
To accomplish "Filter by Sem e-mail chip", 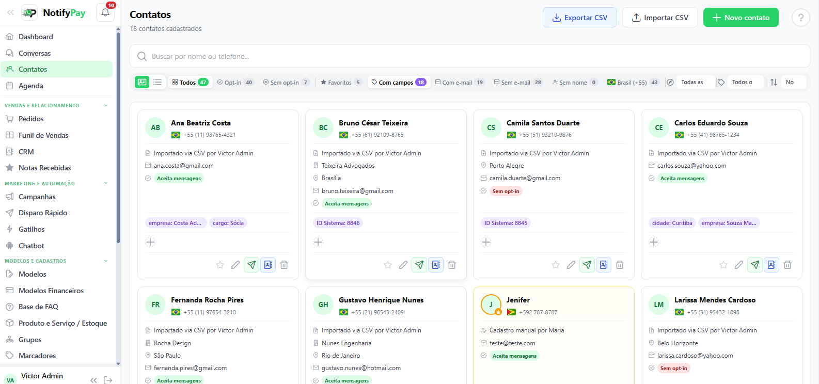I will [x=518, y=82].
